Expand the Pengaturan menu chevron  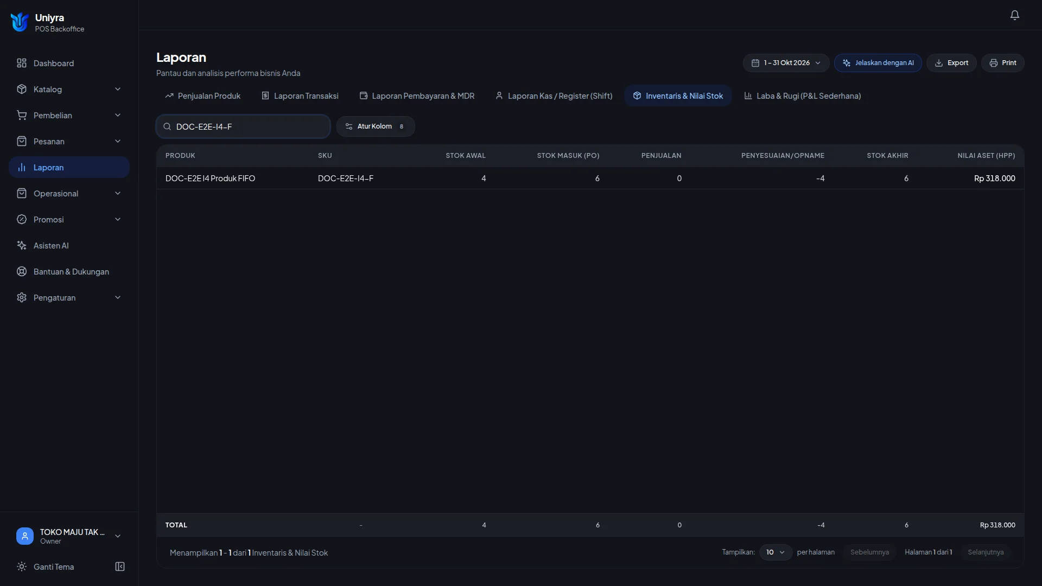[x=118, y=297]
